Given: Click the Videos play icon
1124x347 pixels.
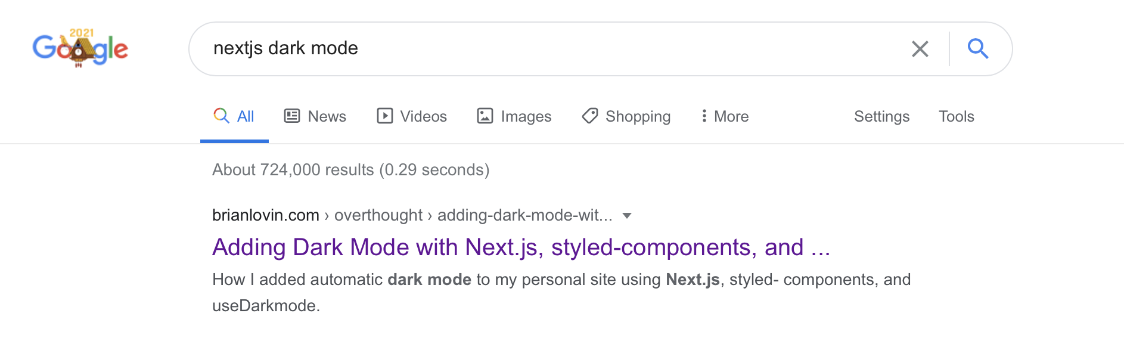Looking at the screenshot, I should (x=385, y=116).
